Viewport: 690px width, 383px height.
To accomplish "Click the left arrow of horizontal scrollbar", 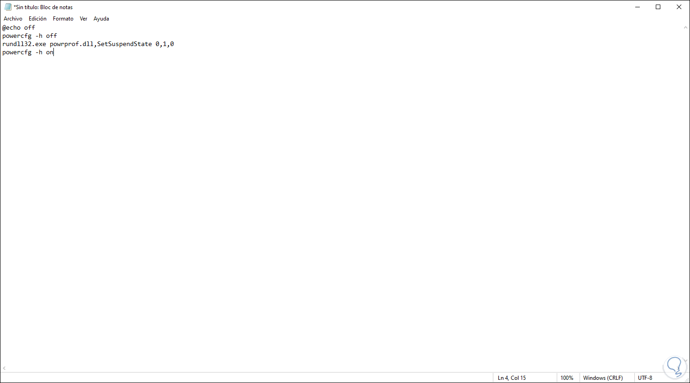I will pyautogui.click(x=4, y=368).
